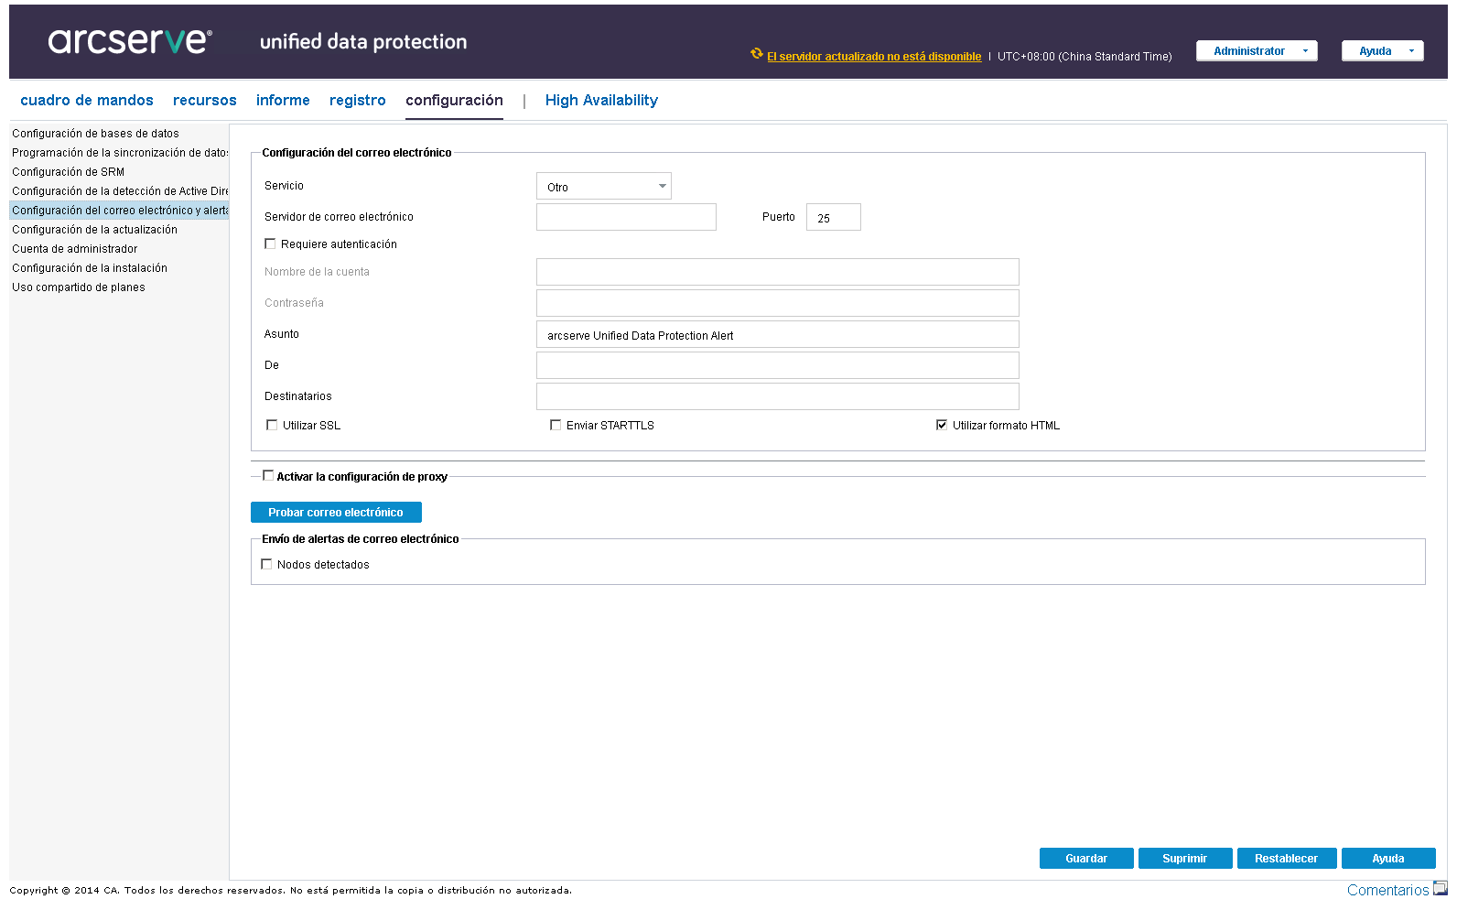This screenshot has height=899, width=1457.
Task: Click the Servidor de correo electrónico field
Action: [x=626, y=218]
